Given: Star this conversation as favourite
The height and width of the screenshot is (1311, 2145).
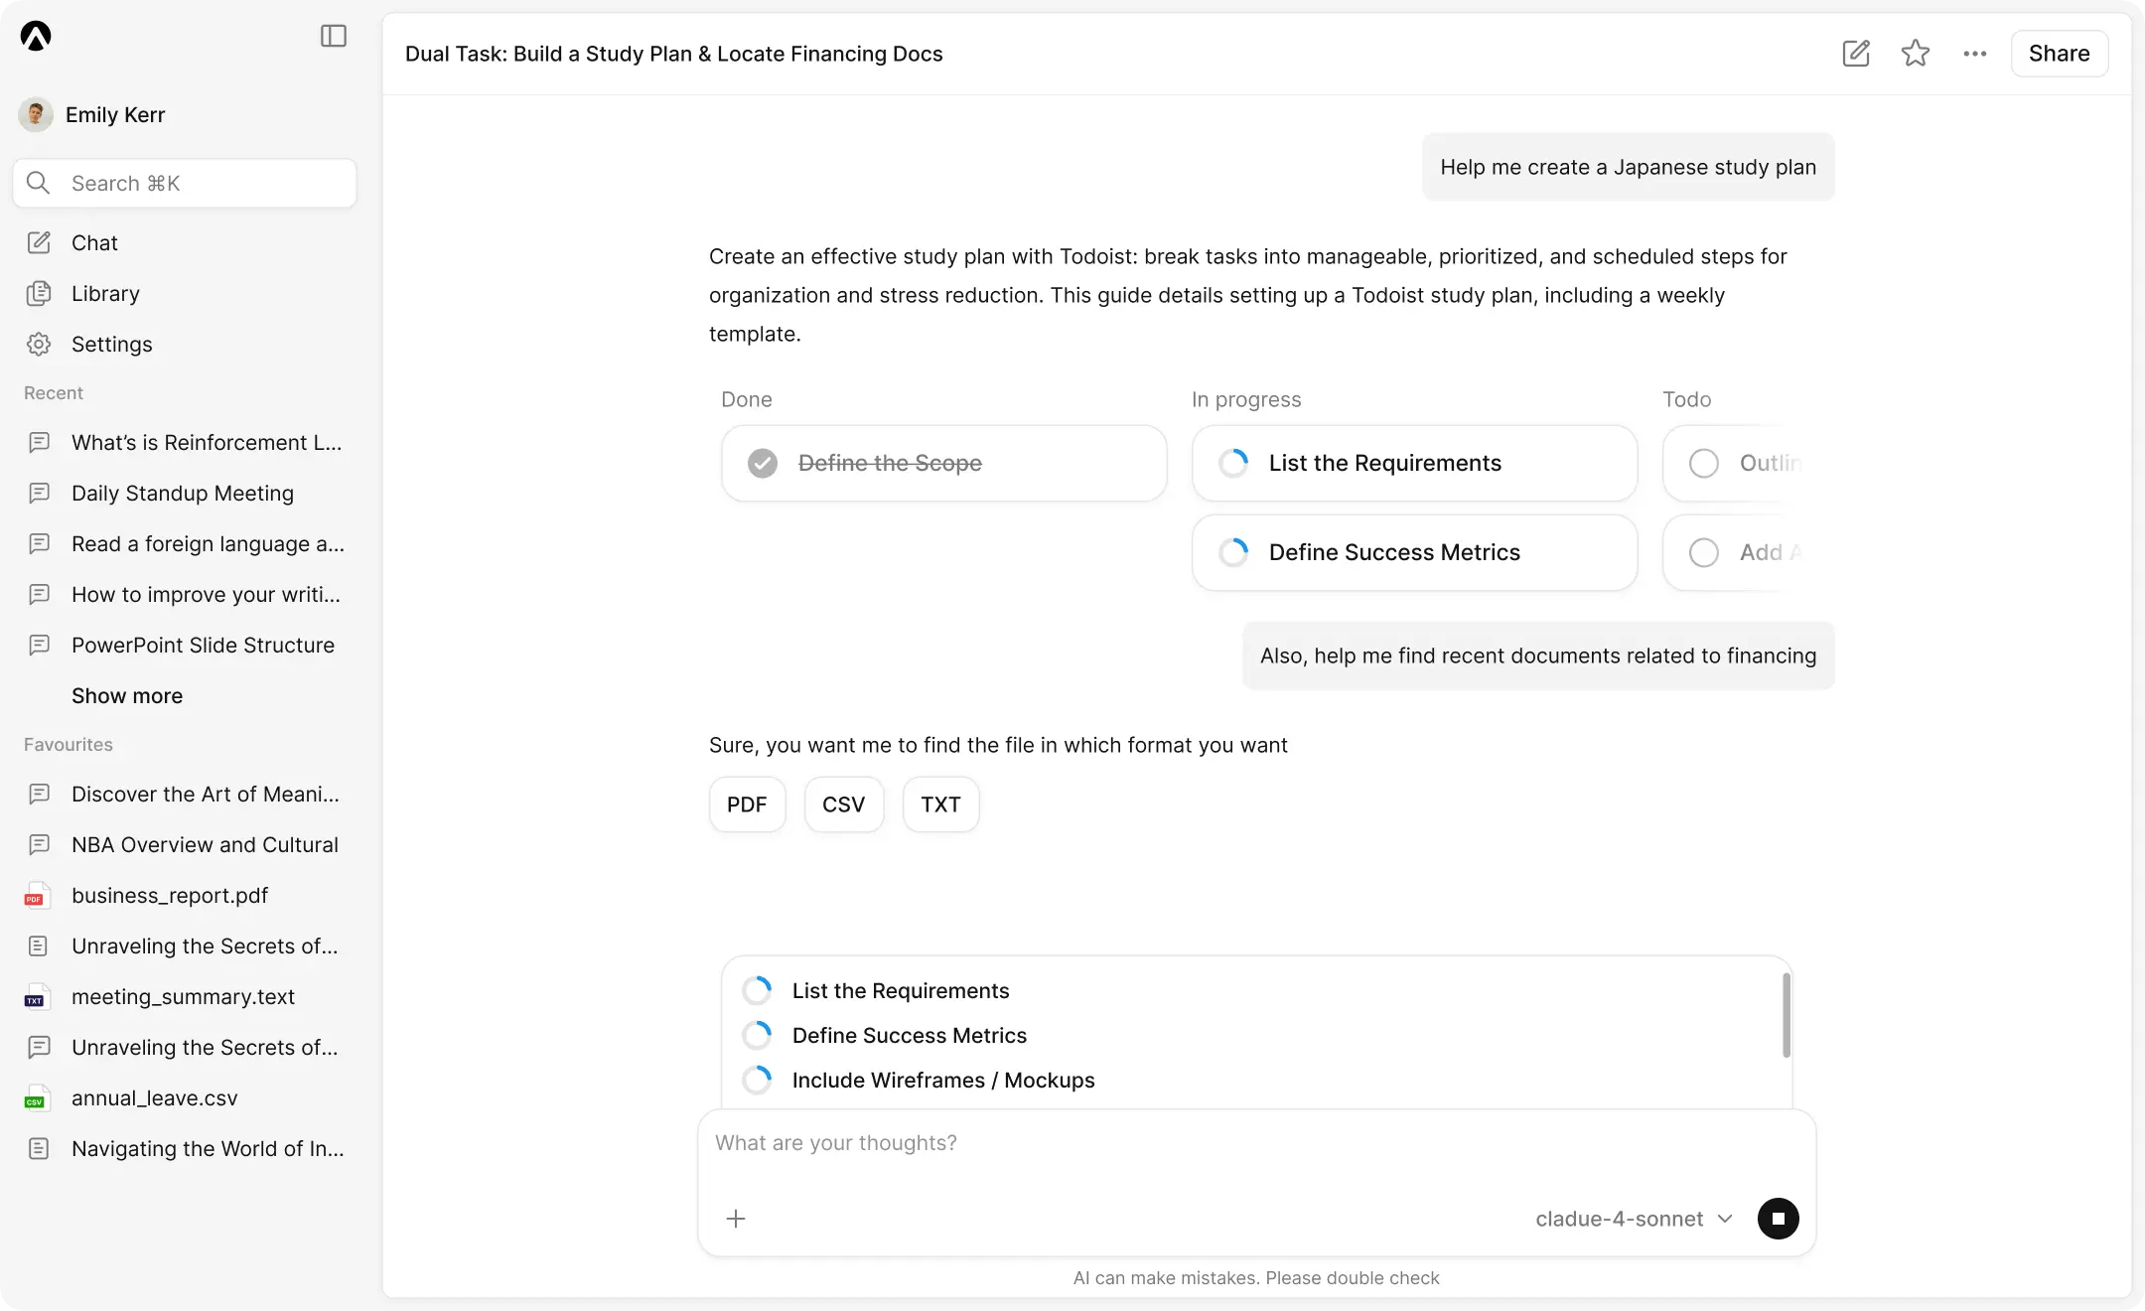Looking at the screenshot, I should tap(1915, 54).
